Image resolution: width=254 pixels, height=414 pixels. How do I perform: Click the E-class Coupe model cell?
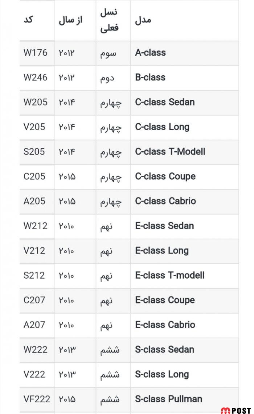[165, 300]
